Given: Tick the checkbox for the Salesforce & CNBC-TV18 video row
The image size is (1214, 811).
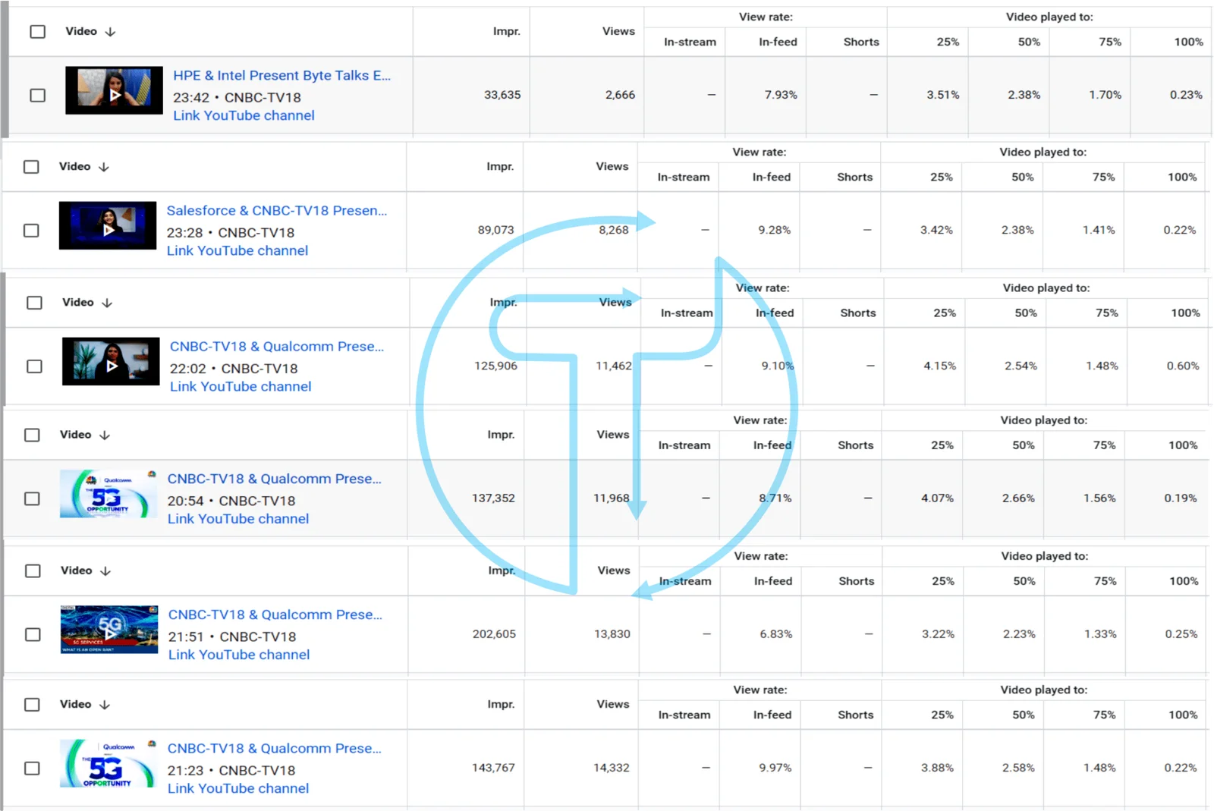Looking at the screenshot, I should click(31, 230).
